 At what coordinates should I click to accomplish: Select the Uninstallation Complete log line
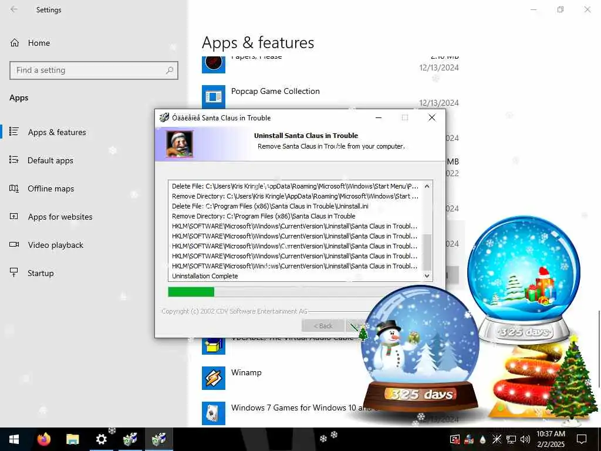click(x=205, y=276)
